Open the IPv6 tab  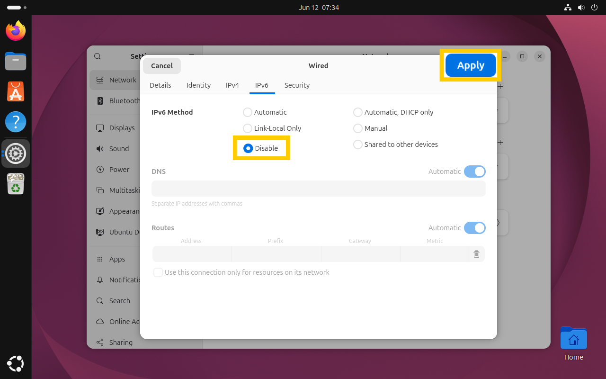click(x=262, y=85)
